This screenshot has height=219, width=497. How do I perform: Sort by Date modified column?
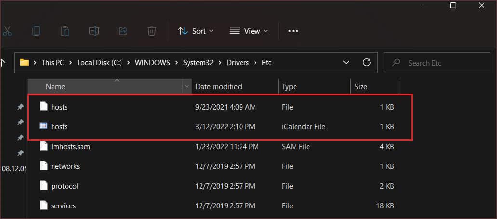[x=235, y=87]
